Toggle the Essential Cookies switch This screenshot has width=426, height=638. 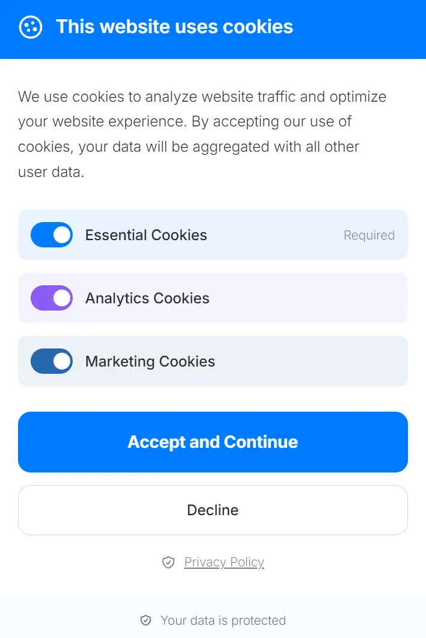[x=52, y=235]
